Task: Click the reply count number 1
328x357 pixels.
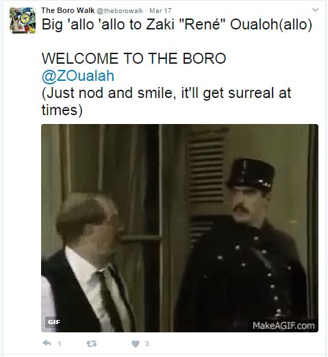Action: [x=60, y=344]
